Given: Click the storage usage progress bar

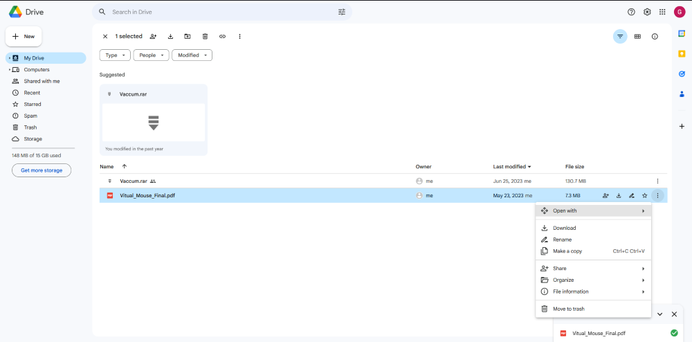Looking at the screenshot, I should click(43, 148).
